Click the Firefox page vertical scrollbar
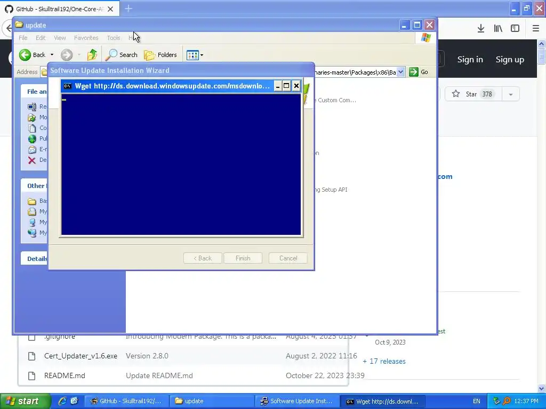 tap(542, 216)
